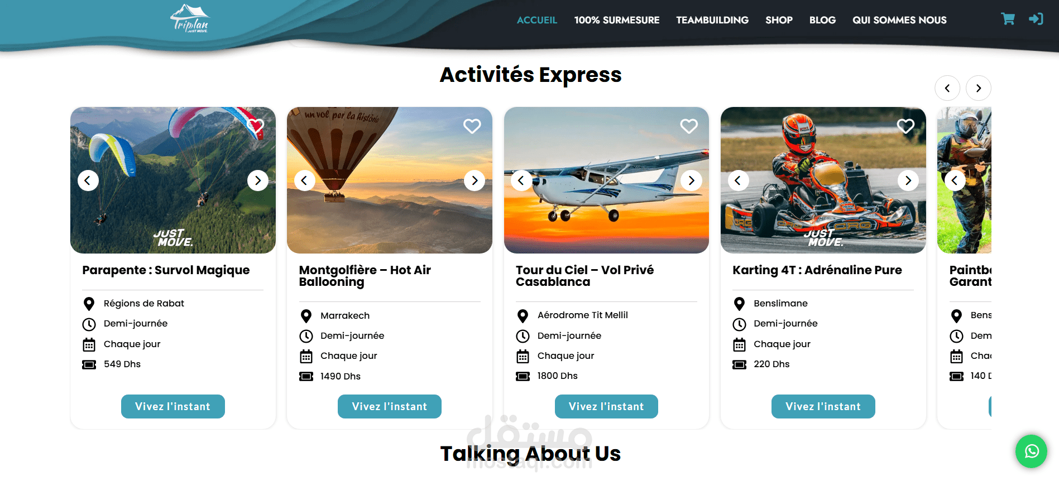Open the shopping cart icon
This screenshot has height=482, width=1059.
click(x=1008, y=19)
